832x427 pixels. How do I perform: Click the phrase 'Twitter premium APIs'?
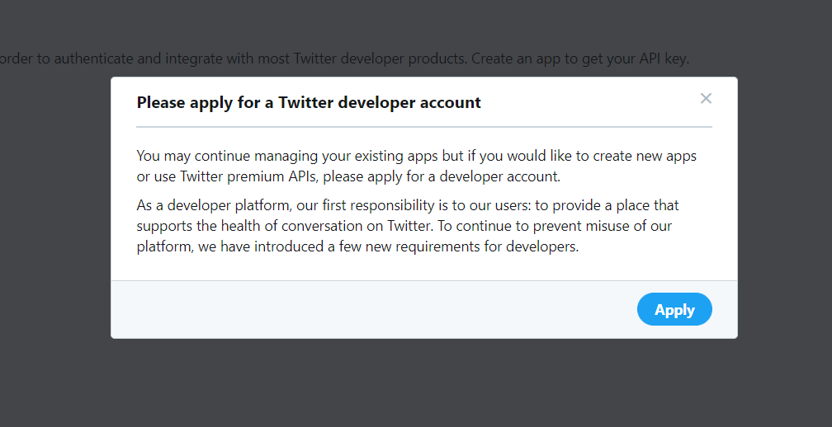point(249,176)
